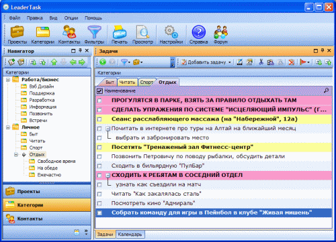Select the Свободное время category
Viewport: 336px width, 242px height.
coord(56,162)
